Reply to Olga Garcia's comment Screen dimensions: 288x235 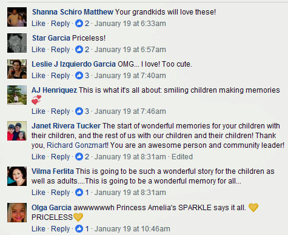60,229
